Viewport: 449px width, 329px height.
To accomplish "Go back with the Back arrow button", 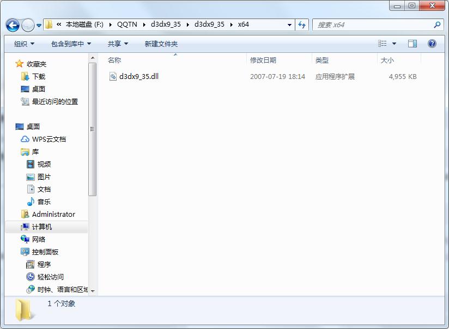I will click(13, 26).
